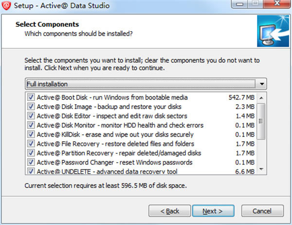Screen dimensions: 292x225
Task: Minimize the setup window
Action: tap(239, 4)
